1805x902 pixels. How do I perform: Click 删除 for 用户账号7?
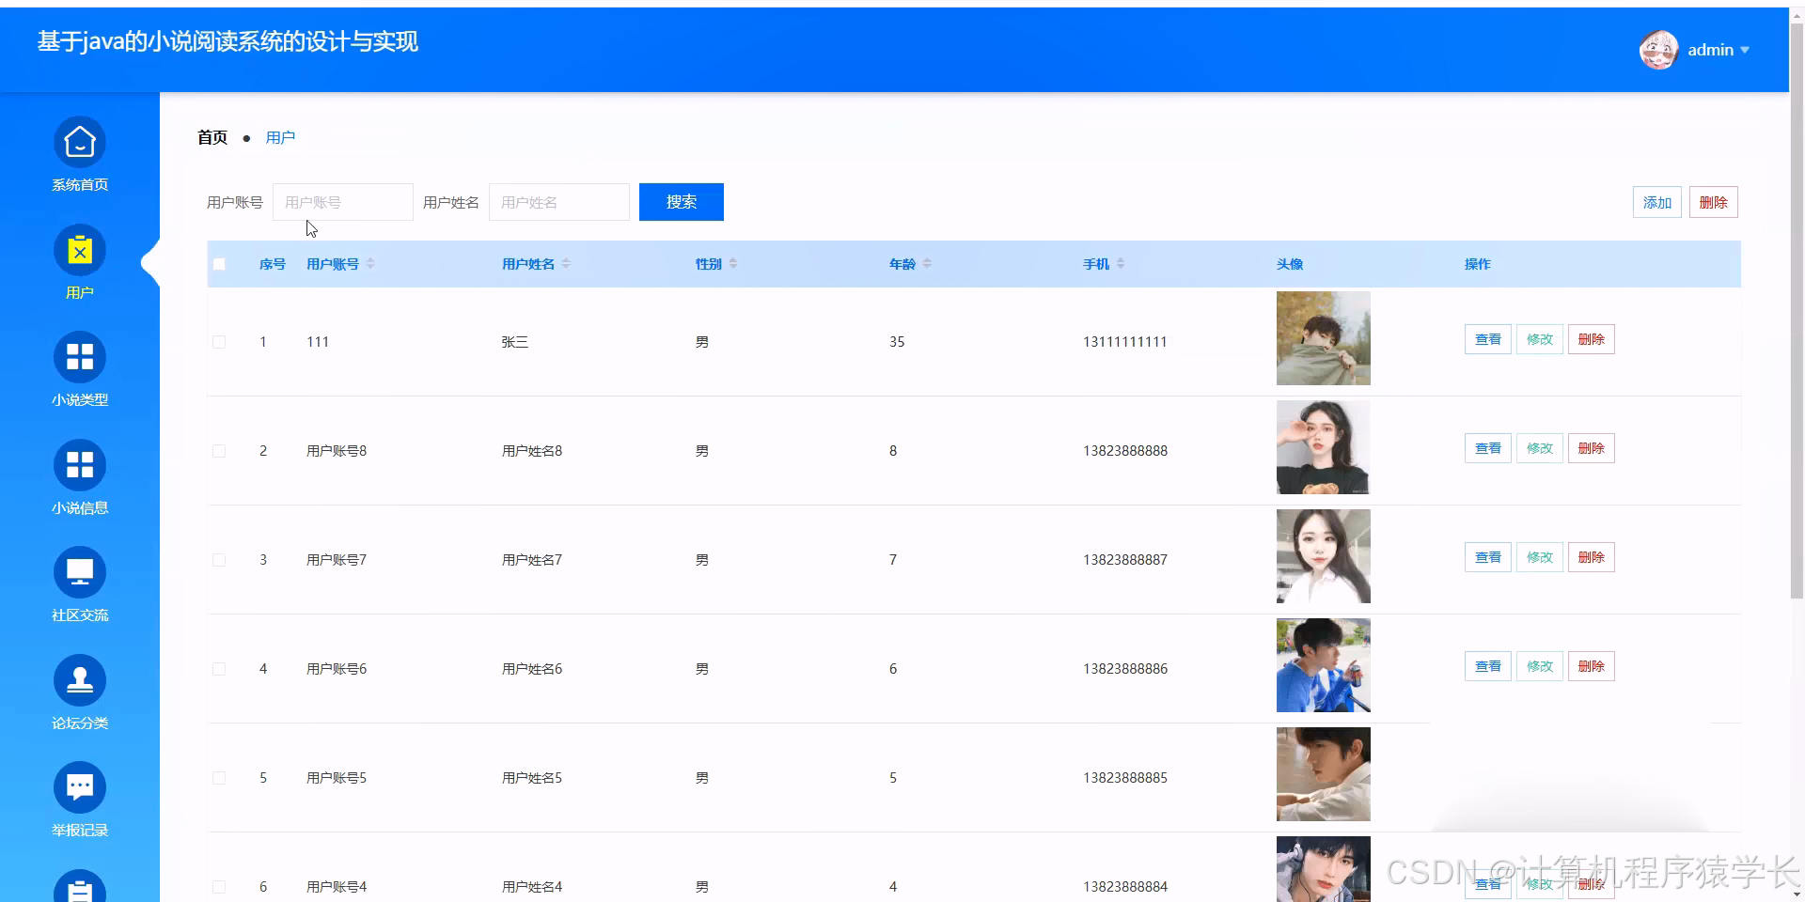pyautogui.click(x=1592, y=557)
